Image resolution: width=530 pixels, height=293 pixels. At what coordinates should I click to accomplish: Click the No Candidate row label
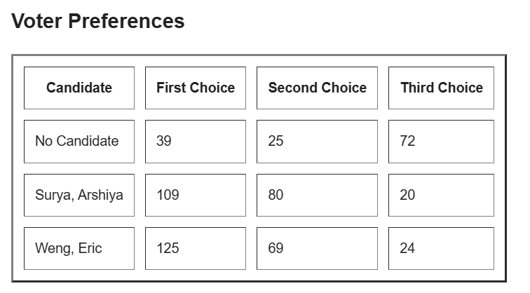click(x=79, y=142)
